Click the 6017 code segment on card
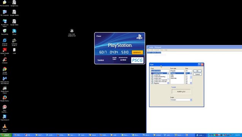This screenshot has height=137, width=242. coord(103,52)
